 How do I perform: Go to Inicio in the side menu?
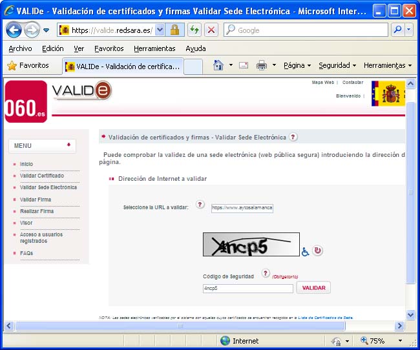(x=26, y=164)
